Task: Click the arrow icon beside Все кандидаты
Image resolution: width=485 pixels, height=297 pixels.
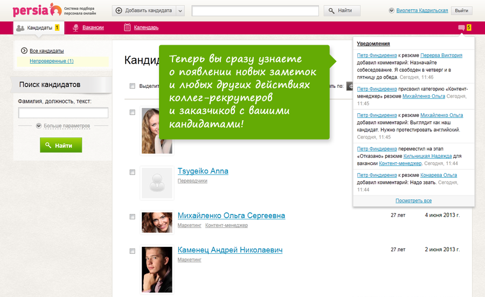Action: tap(24, 51)
